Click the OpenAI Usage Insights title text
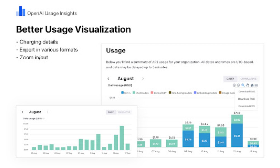Image resolution: width=280 pixels, height=168 pixels. coord(52,13)
